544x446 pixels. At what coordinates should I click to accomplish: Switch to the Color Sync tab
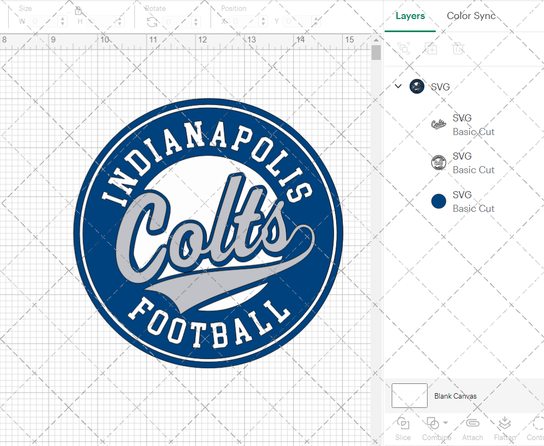[471, 16]
